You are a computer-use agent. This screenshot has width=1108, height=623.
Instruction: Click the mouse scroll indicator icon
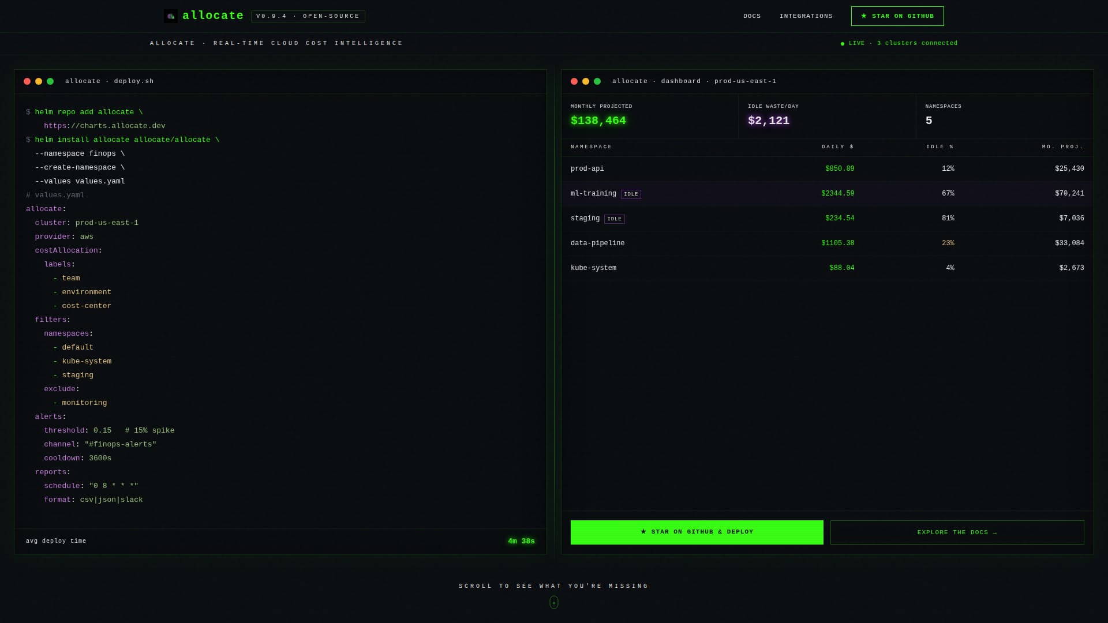[554, 602]
